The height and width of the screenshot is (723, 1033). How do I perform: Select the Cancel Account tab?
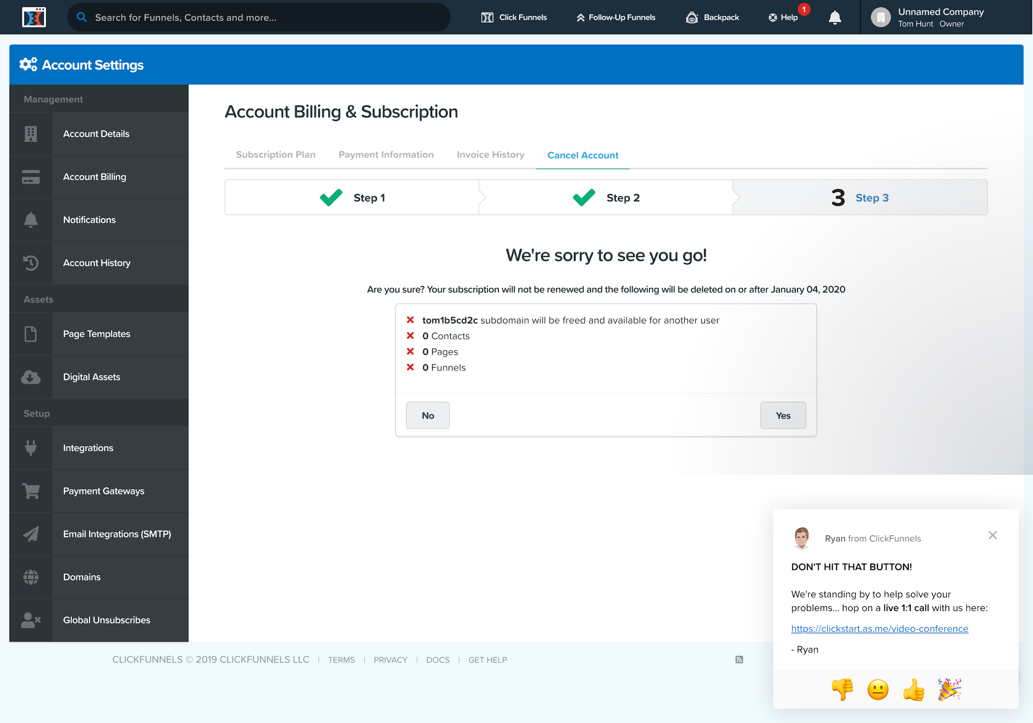point(583,155)
